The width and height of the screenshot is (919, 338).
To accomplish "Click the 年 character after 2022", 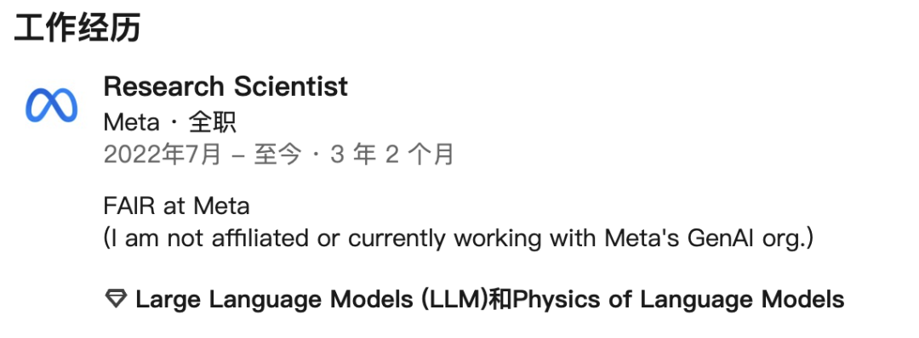I will [176, 155].
